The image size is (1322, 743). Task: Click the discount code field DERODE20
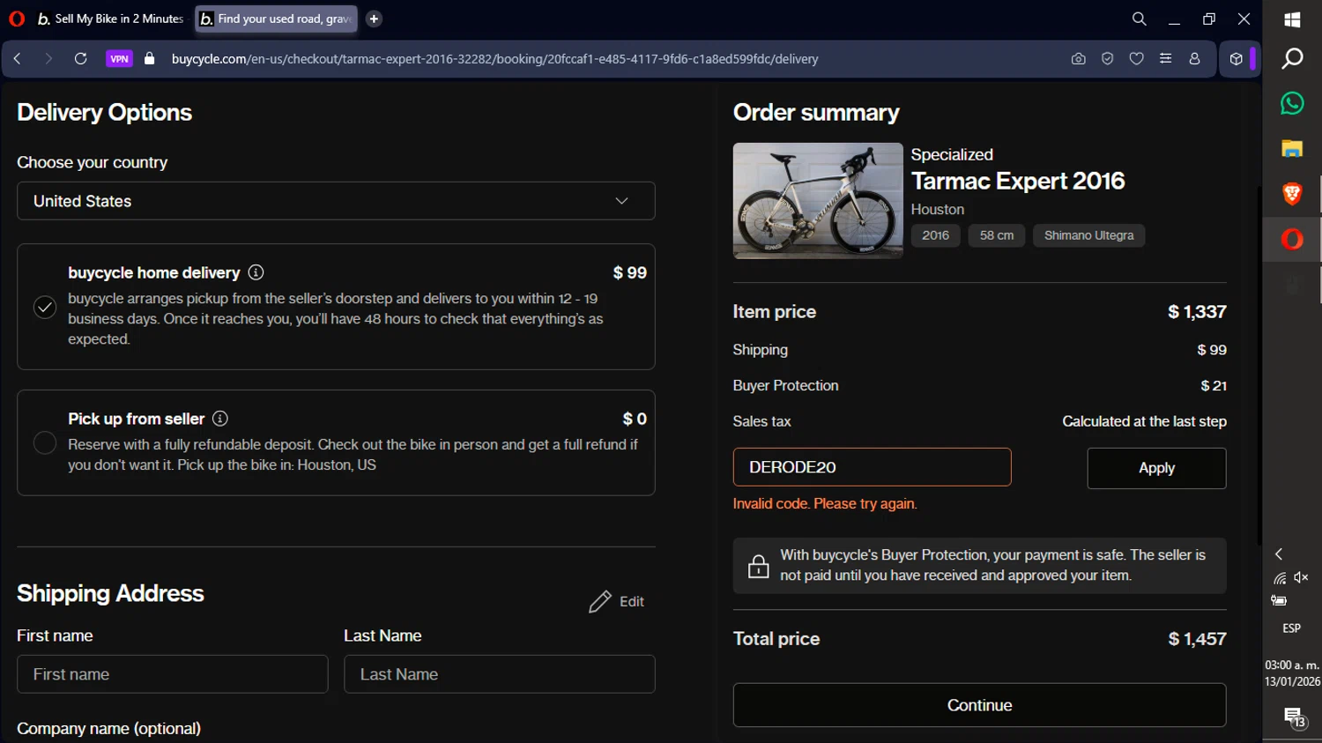click(x=872, y=467)
